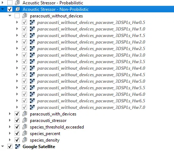Toggle visibility checkbox for Hw7.0 layer
This screenshot has width=174, height=163.
tap(24, 107)
